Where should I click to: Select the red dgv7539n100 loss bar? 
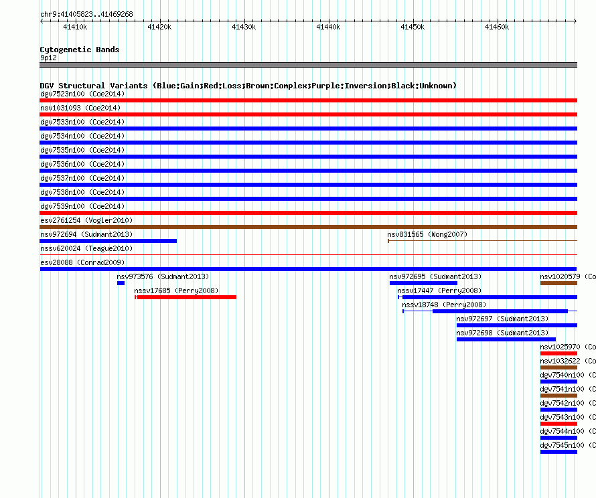tap(308, 213)
